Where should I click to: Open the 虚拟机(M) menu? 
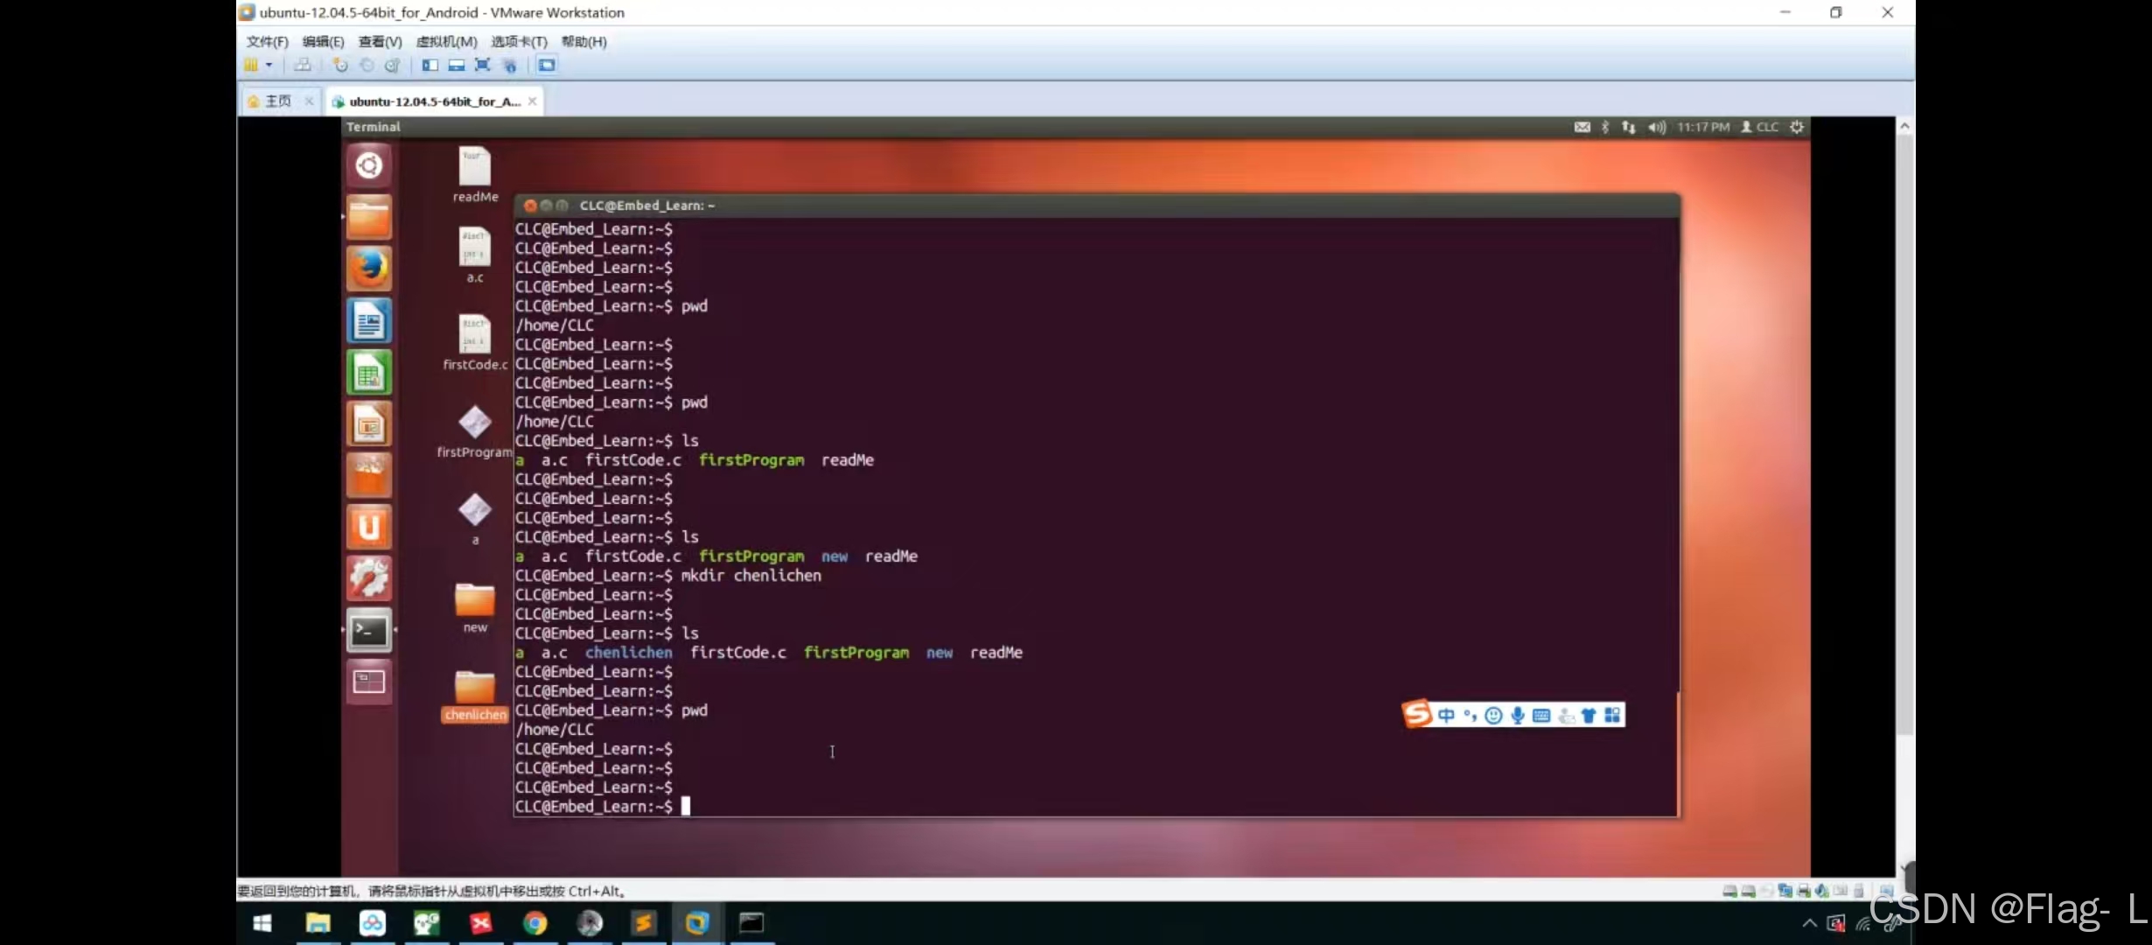click(446, 42)
